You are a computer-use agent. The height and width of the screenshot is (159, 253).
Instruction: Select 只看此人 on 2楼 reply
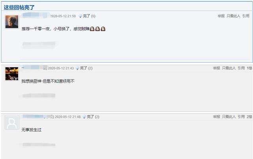coord(229,116)
